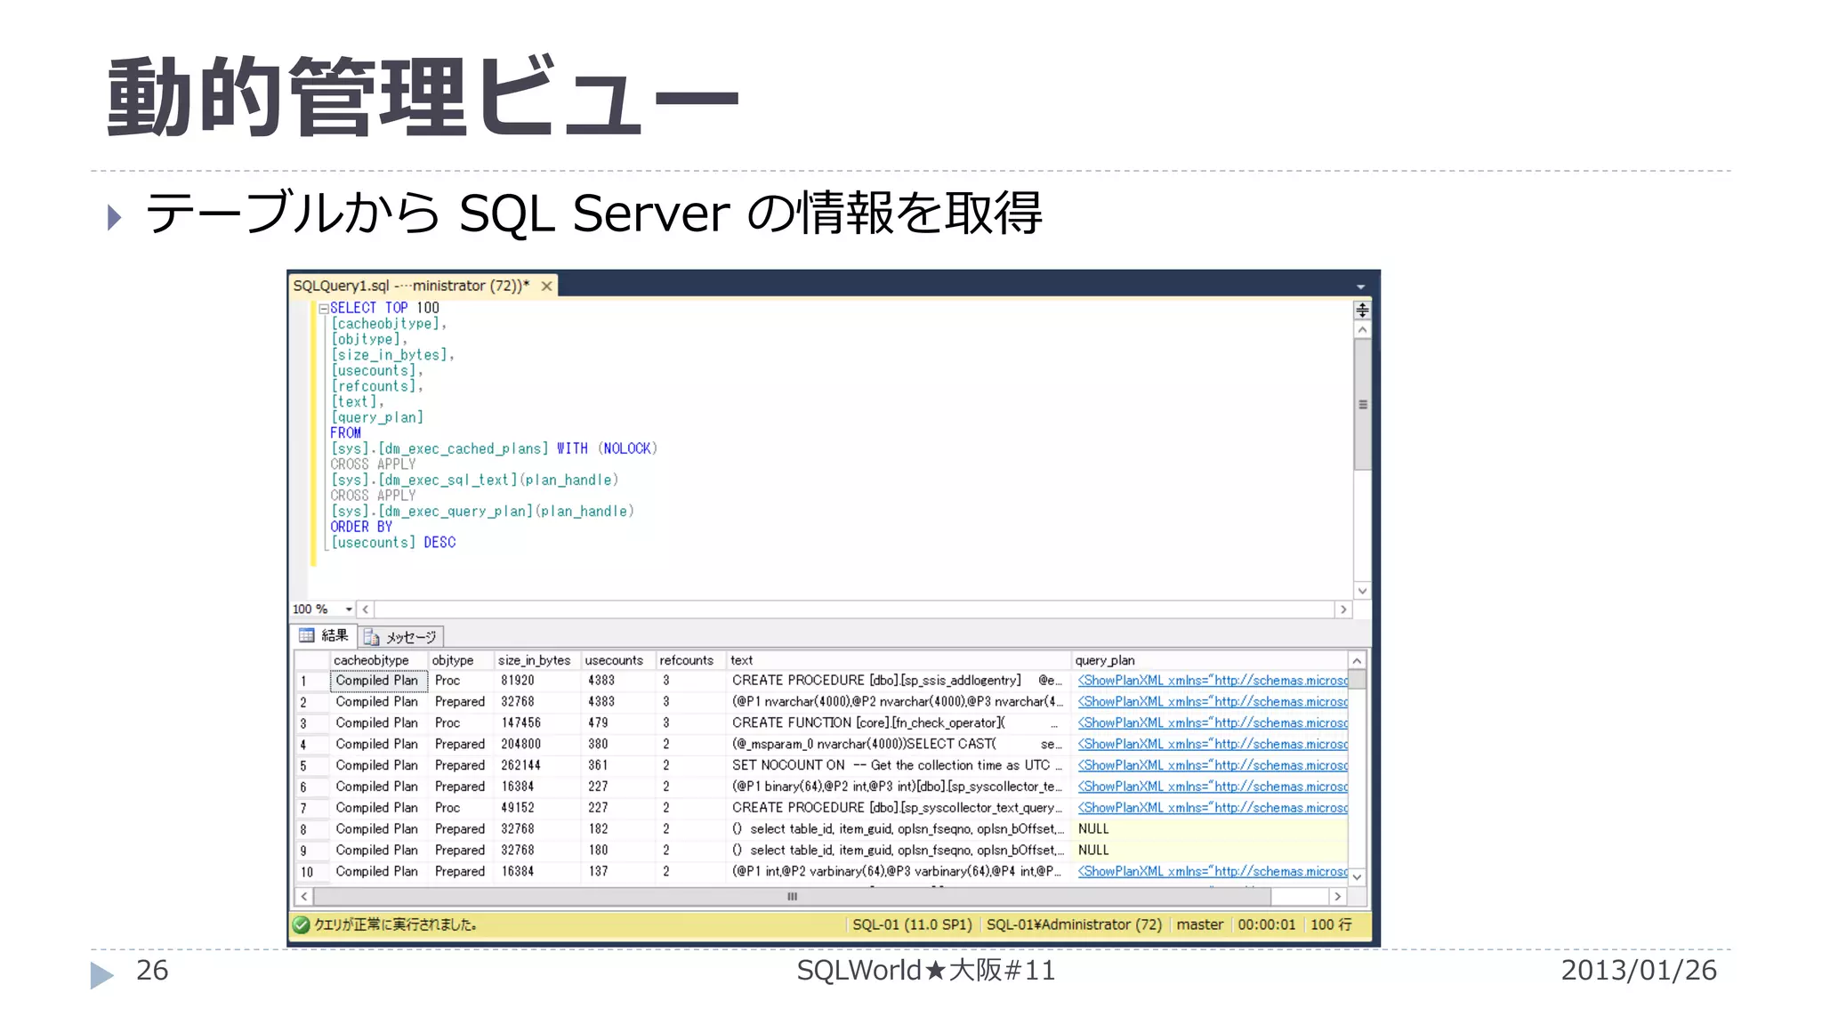
Task: Select the refcounts column header
Action: 690,660
